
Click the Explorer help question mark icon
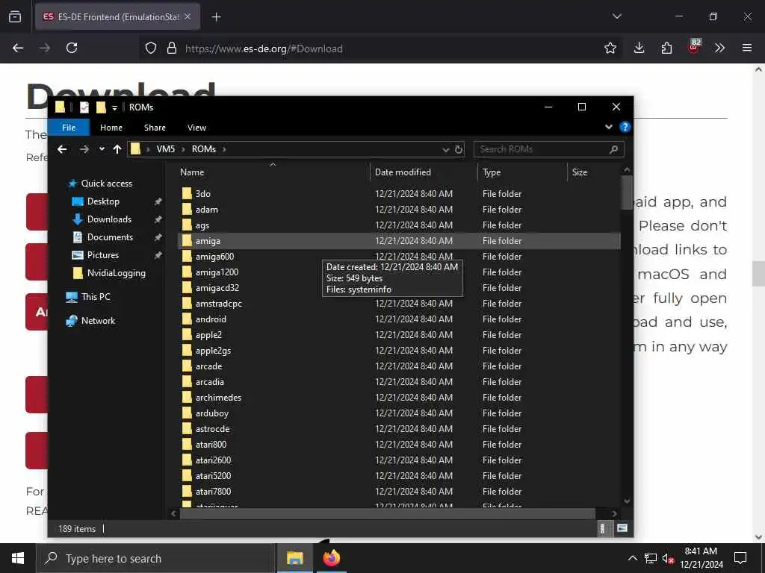[625, 127]
